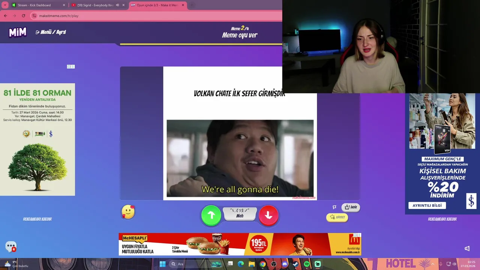
Task: Select the Make it Meme browser tab
Action: point(157,5)
